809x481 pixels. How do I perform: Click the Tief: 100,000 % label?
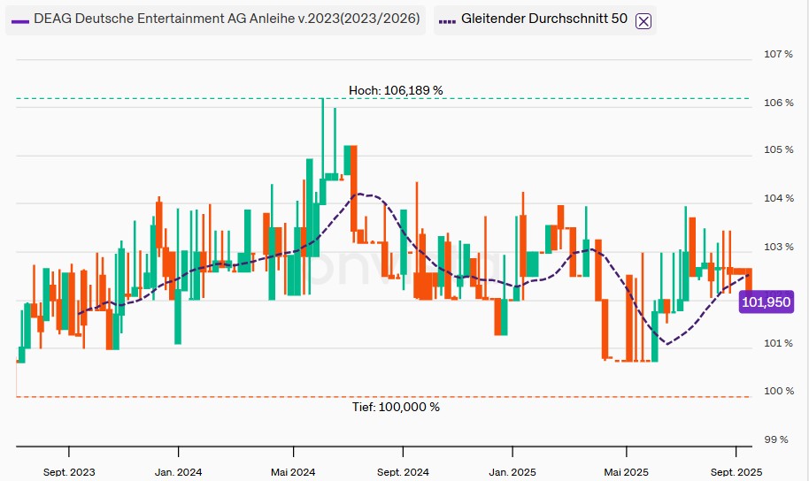click(x=396, y=408)
